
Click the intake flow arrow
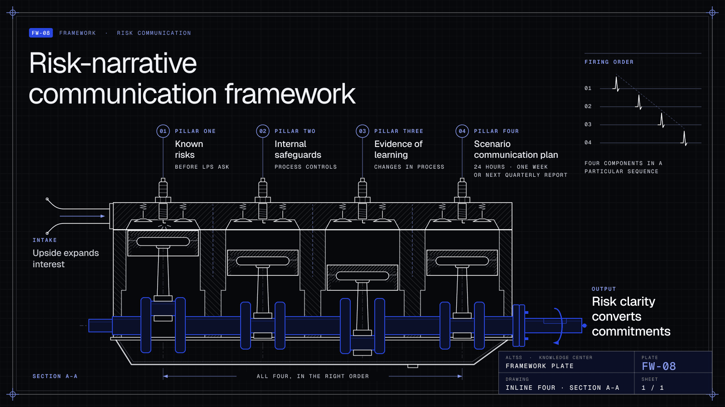[82, 216]
